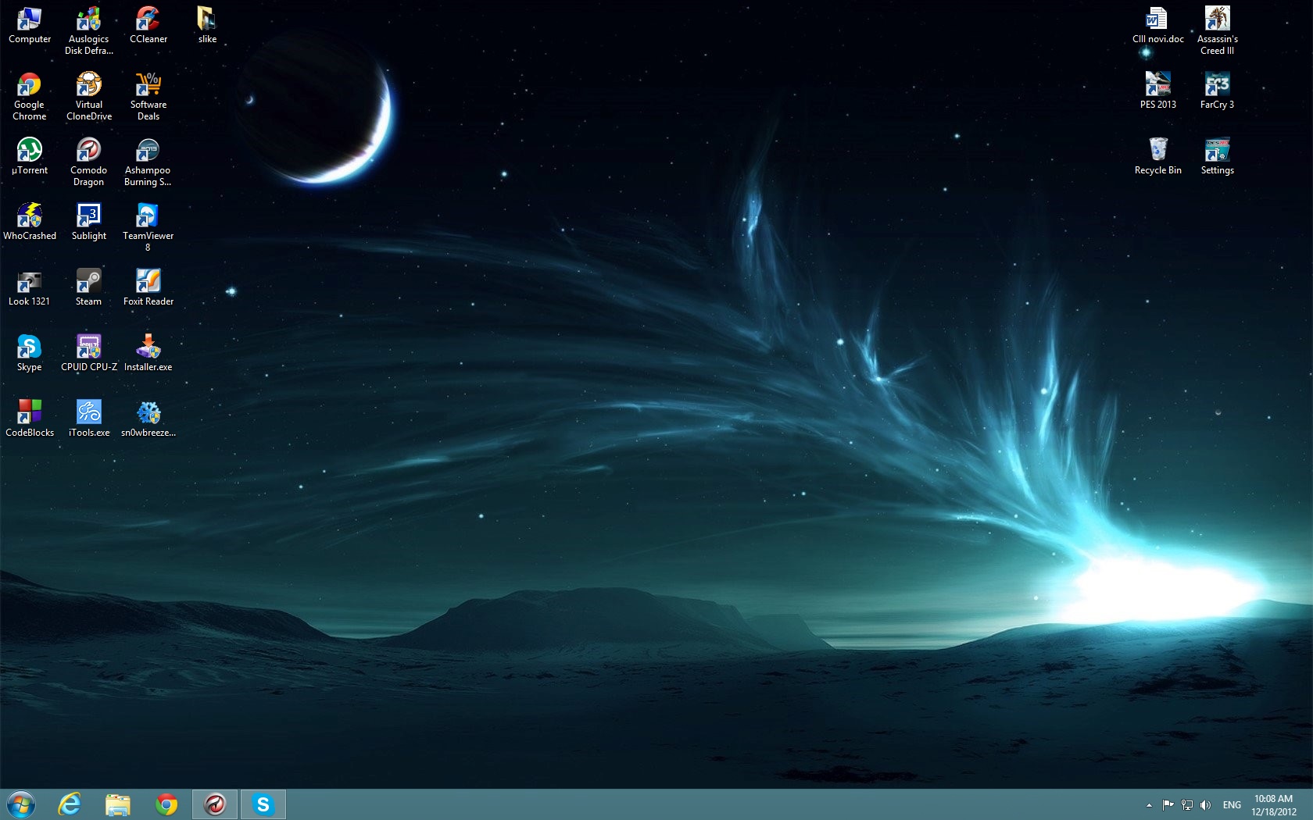This screenshot has width=1313, height=820.
Task: Click Assassin's Creed III shortcut
Action: pyautogui.click(x=1218, y=30)
